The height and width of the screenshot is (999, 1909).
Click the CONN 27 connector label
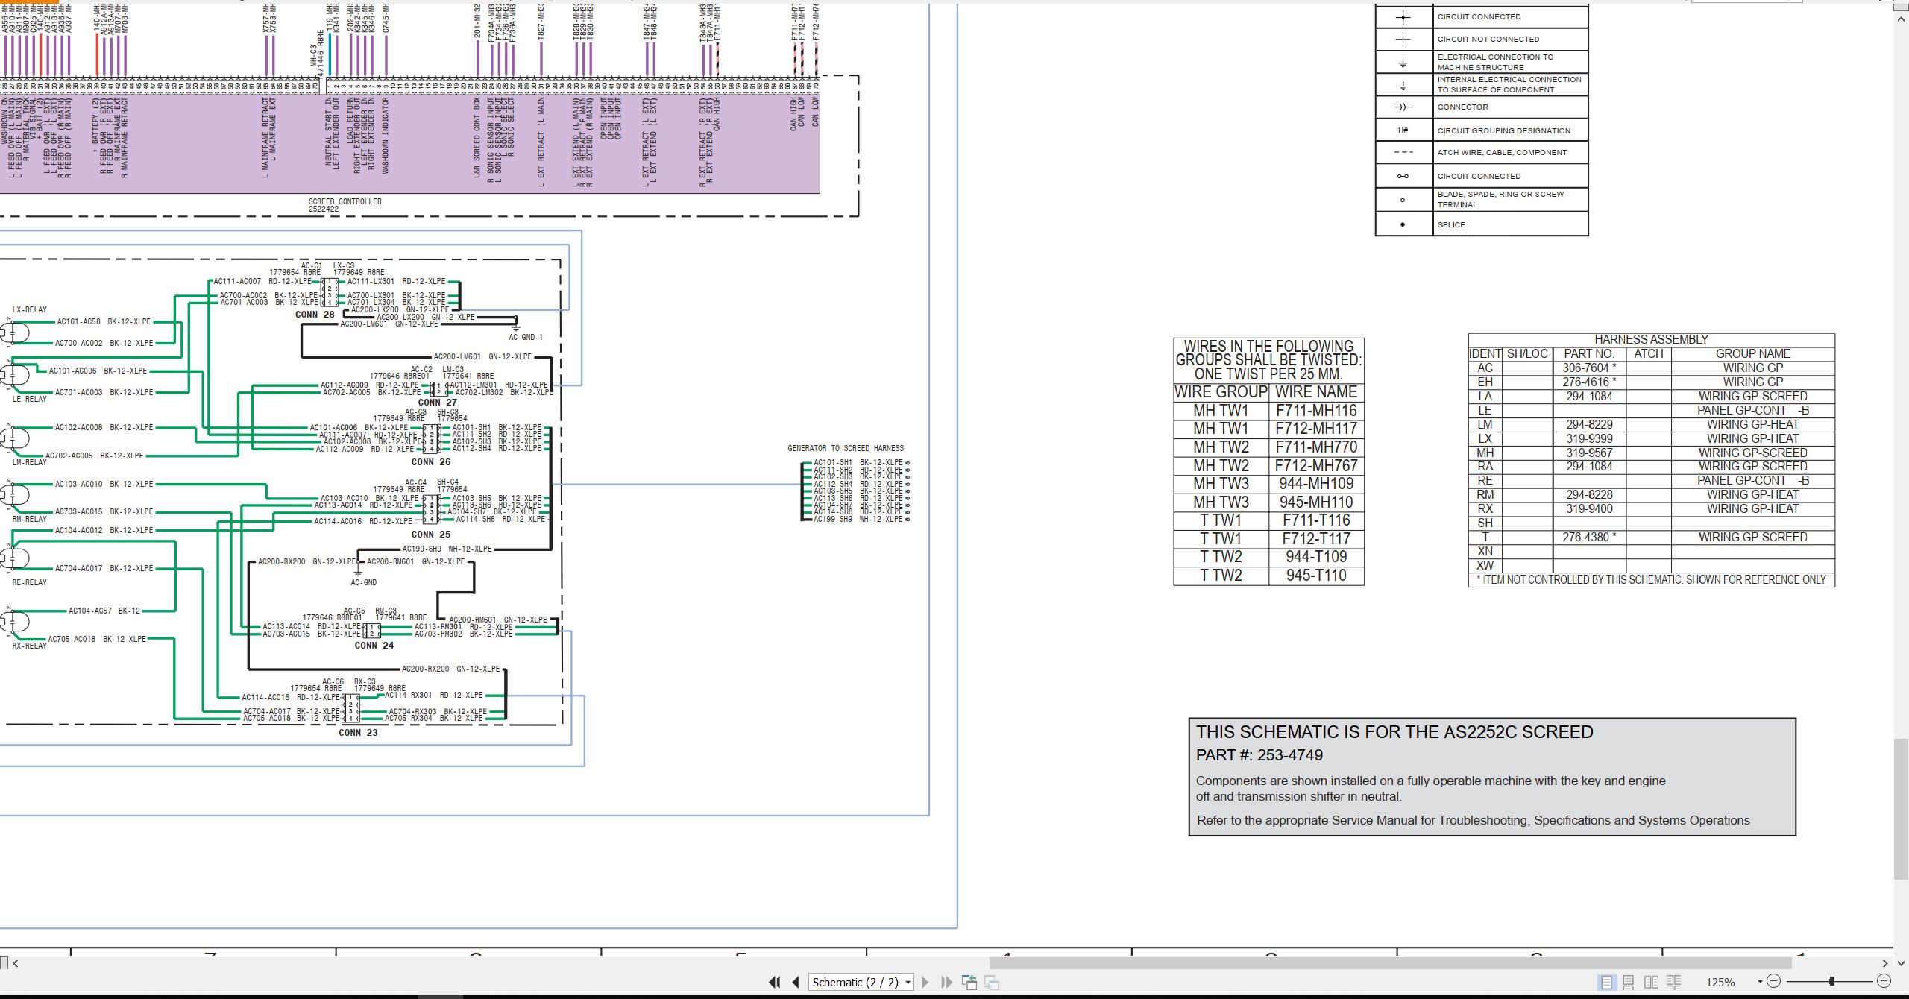coord(437,403)
